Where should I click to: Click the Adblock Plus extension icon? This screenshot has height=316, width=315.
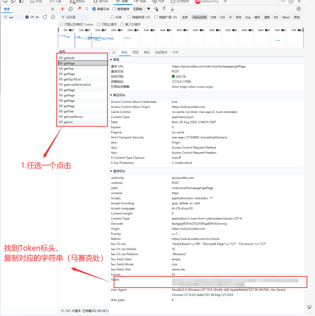pos(198,1)
